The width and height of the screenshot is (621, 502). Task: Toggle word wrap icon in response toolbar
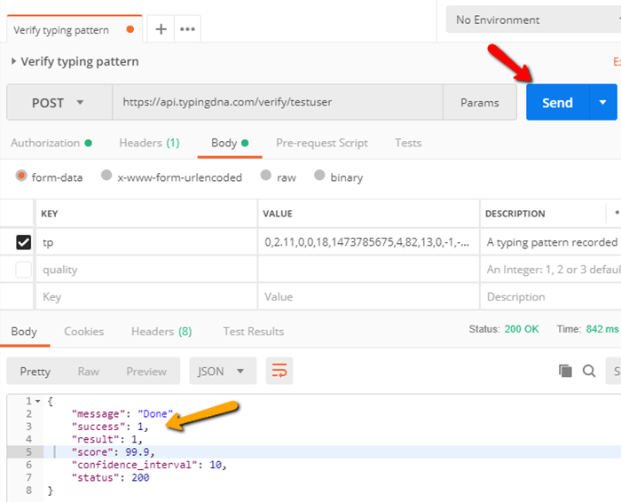(279, 371)
